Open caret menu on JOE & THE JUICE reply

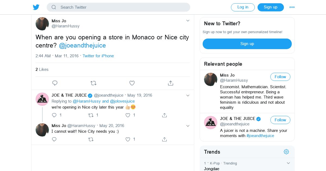[x=188, y=95]
